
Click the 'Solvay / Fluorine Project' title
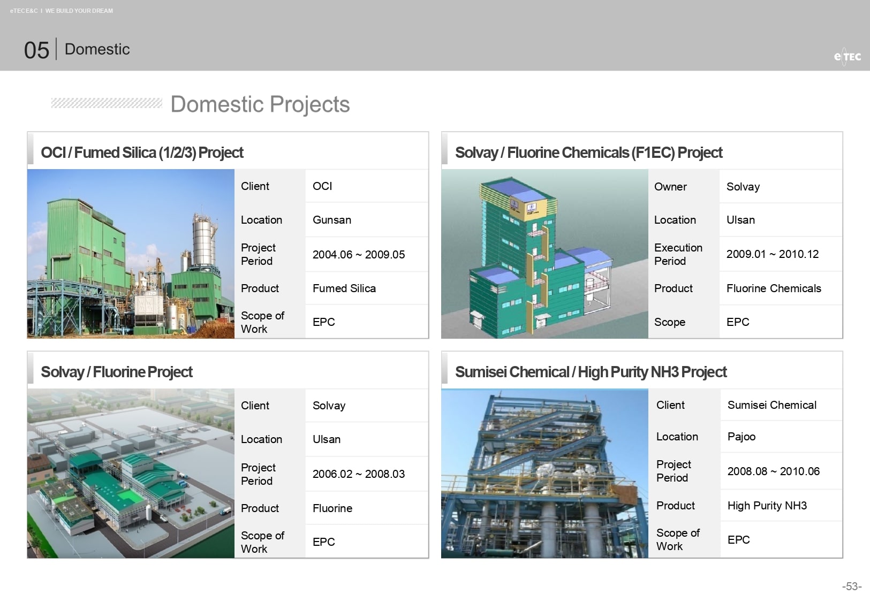pos(117,372)
